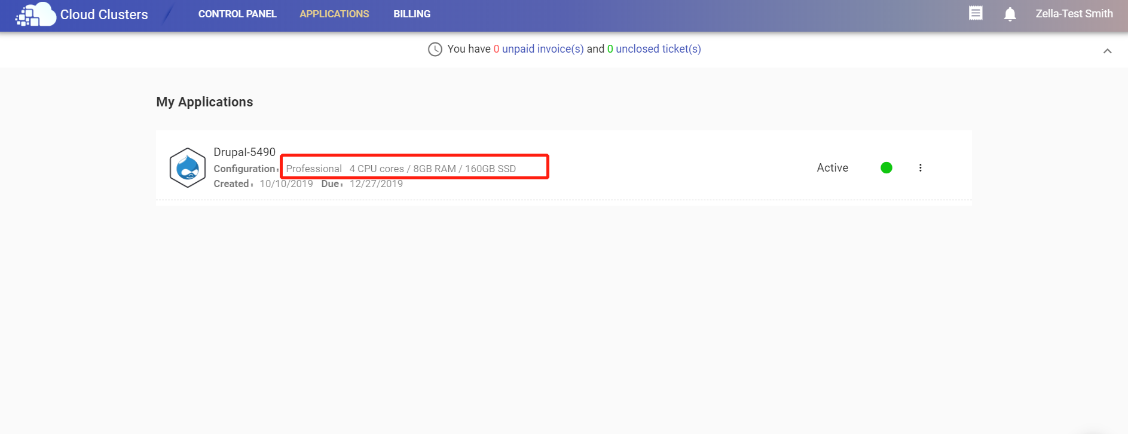This screenshot has height=434, width=1128.
Task: Click the clock icon in notice bar
Action: [x=435, y=49]
